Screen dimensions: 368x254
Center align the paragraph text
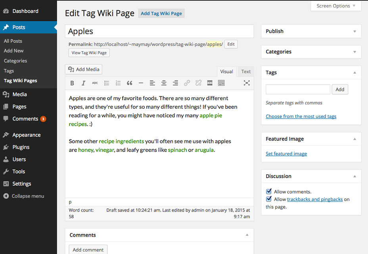[164, 83]
